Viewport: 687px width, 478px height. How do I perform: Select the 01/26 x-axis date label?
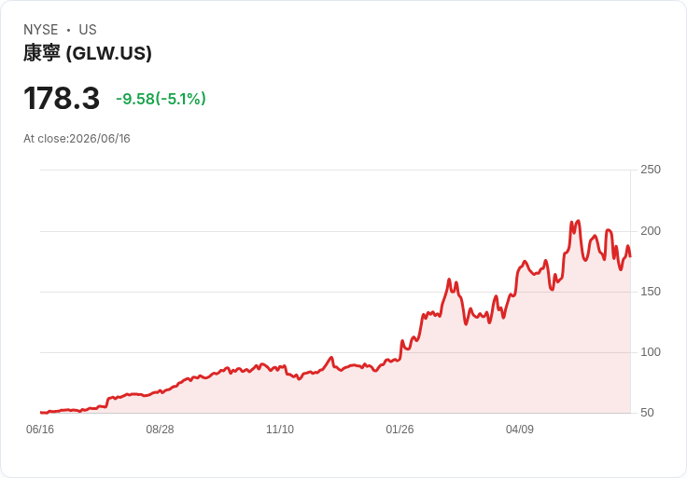[400, 430]
